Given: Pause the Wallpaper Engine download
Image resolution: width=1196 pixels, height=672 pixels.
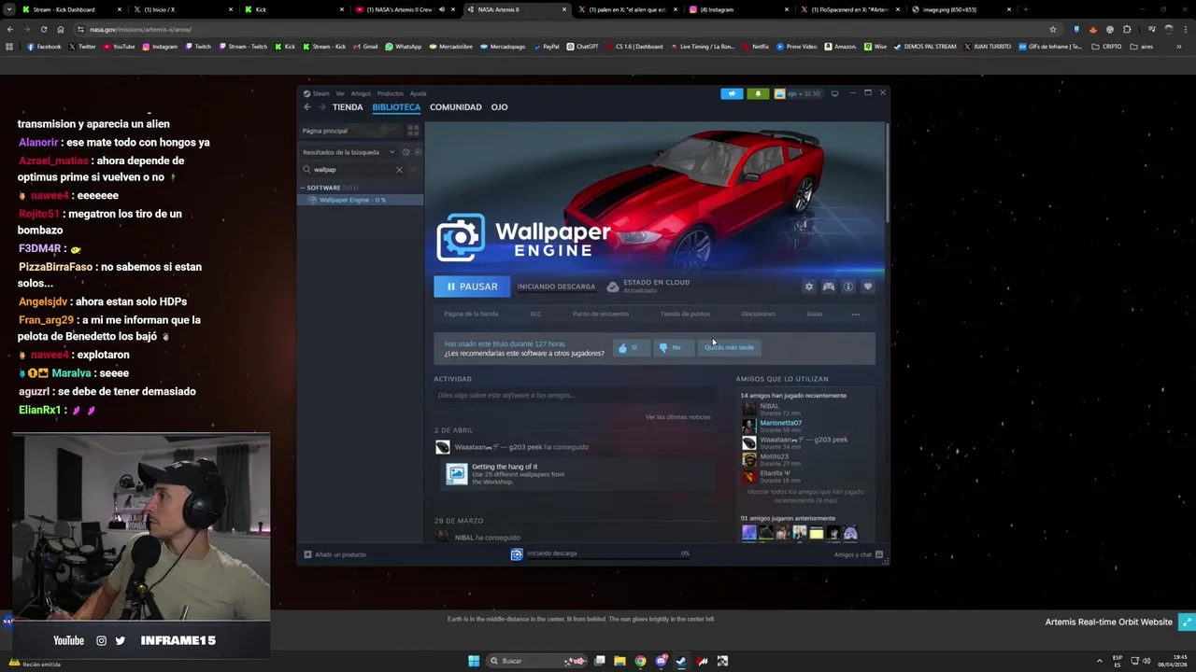Looking at the screenshot, I should [x=471, y=287].
